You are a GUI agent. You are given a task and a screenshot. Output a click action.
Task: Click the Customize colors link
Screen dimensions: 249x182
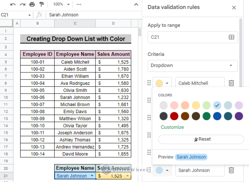tap(172, 127)
